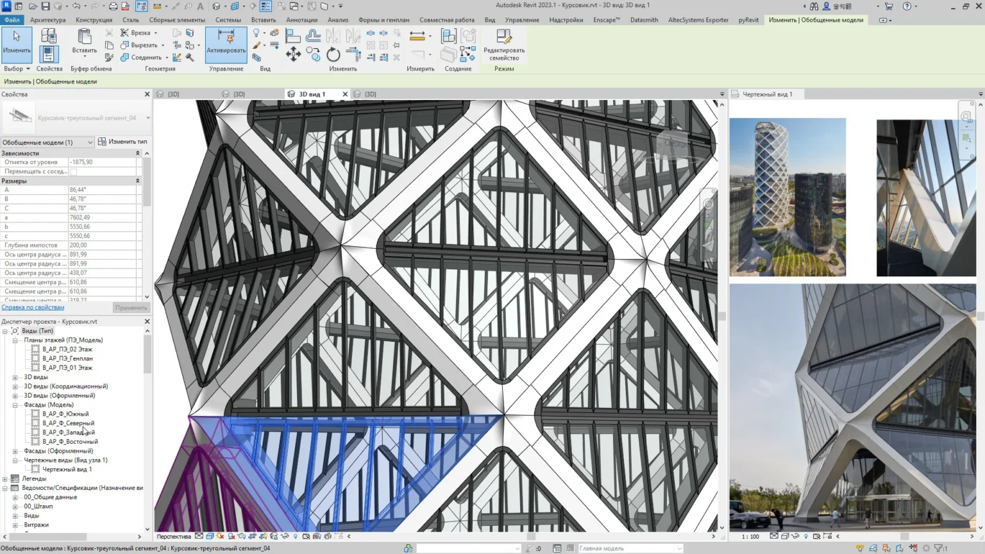This screenshot has width=985, height=554.
Task: Collapse the Зависимости properties section
Action: (x=137, y=153)
